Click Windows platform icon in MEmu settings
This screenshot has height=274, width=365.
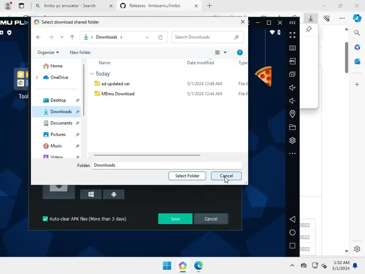coord(91,194)
